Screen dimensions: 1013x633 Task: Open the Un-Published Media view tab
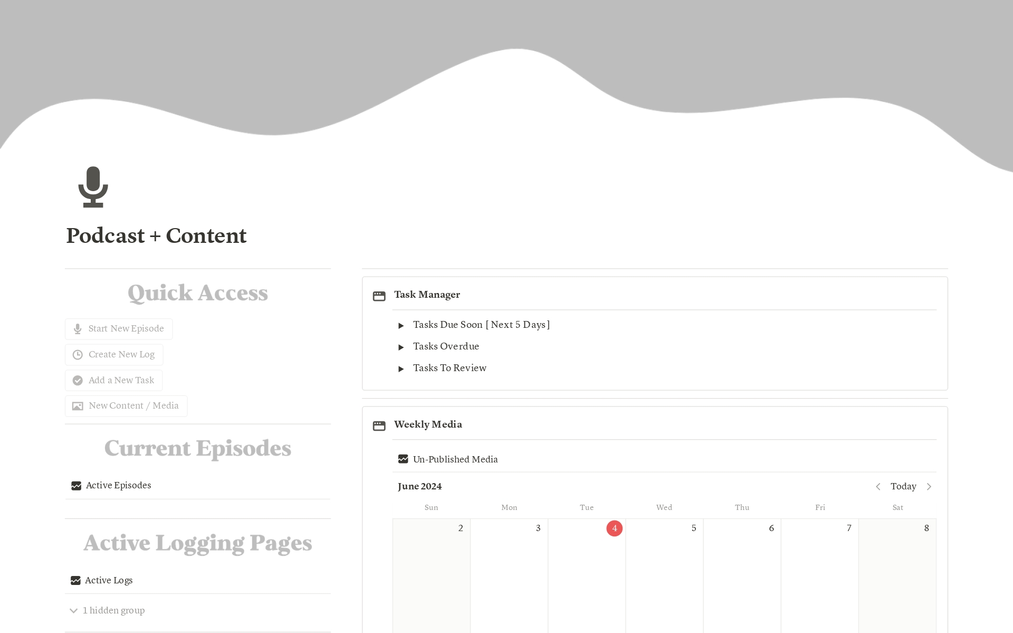point(455,459)
